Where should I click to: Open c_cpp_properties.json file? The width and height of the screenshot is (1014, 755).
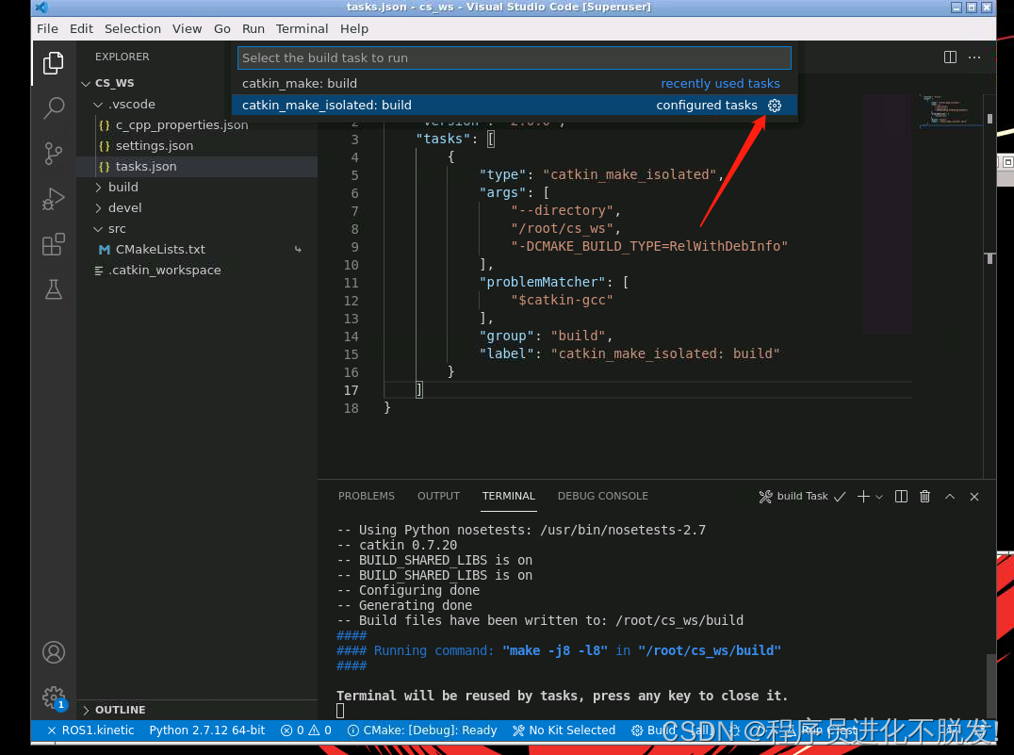[181, 124]
